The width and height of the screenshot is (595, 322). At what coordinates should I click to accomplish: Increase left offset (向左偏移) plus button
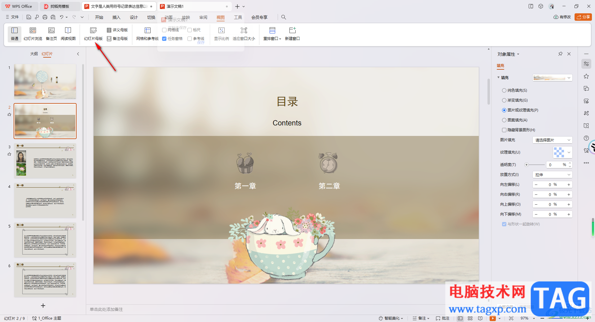pos(569,185)
